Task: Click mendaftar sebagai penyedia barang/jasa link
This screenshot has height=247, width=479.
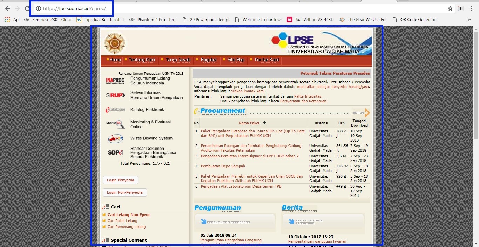Action: tap(333, 87)
